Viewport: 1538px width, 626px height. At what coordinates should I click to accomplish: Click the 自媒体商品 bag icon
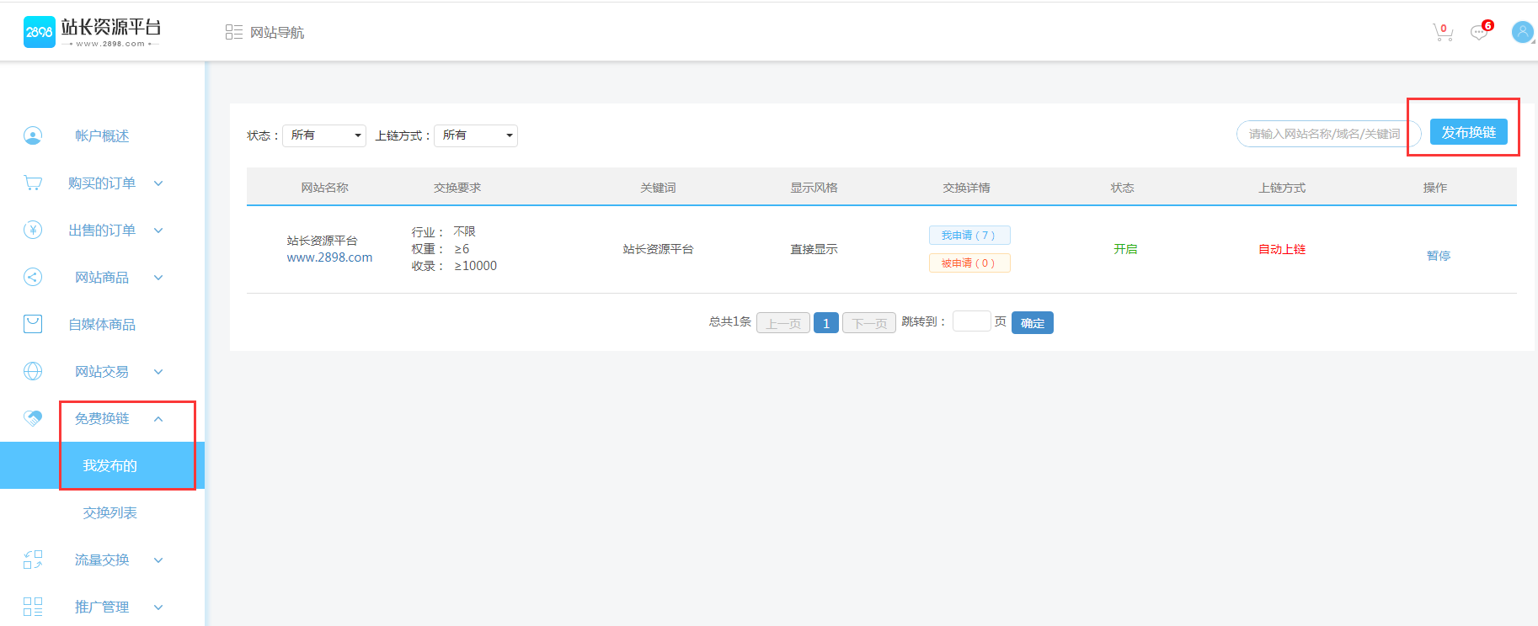point(33,324)
